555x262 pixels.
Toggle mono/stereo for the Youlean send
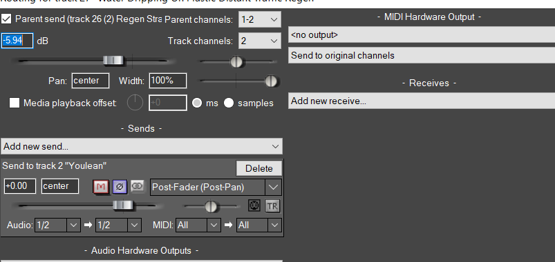(138, 186)
